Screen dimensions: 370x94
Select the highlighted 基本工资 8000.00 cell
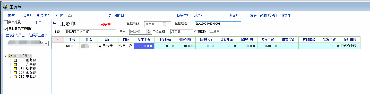(144, 46)
